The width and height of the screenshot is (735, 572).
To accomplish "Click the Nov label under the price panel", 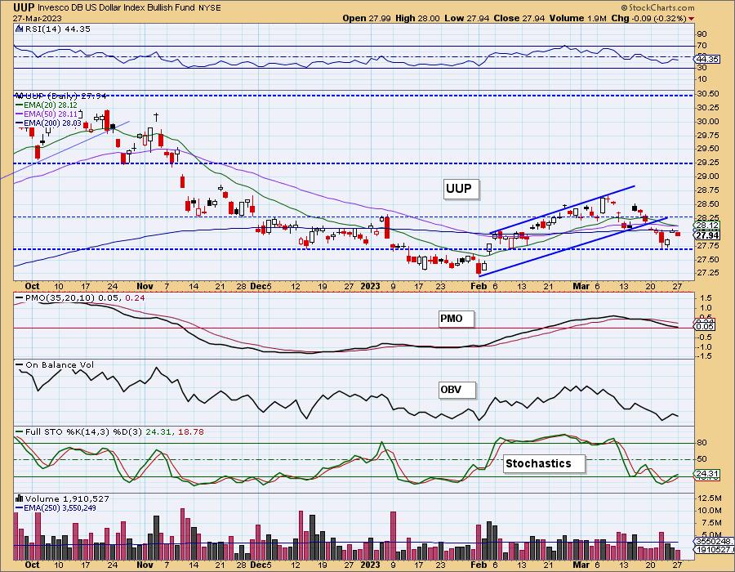I will 145,286.
